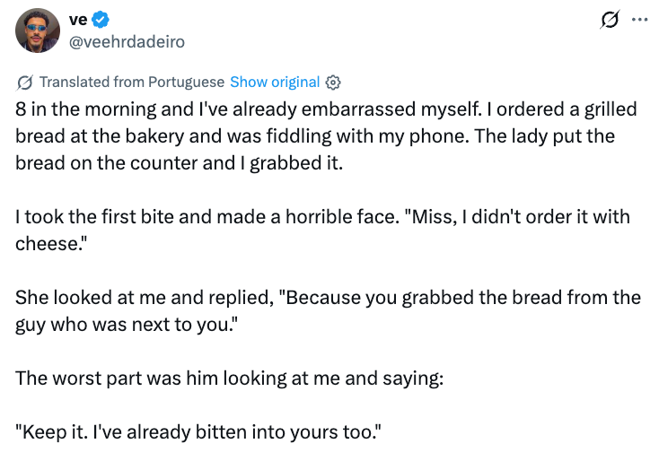Image resolution: width=659 pixels, height=461 pixels.
Task: Click the line starting '8 in the morning'
Action: (x=326, y=109)
